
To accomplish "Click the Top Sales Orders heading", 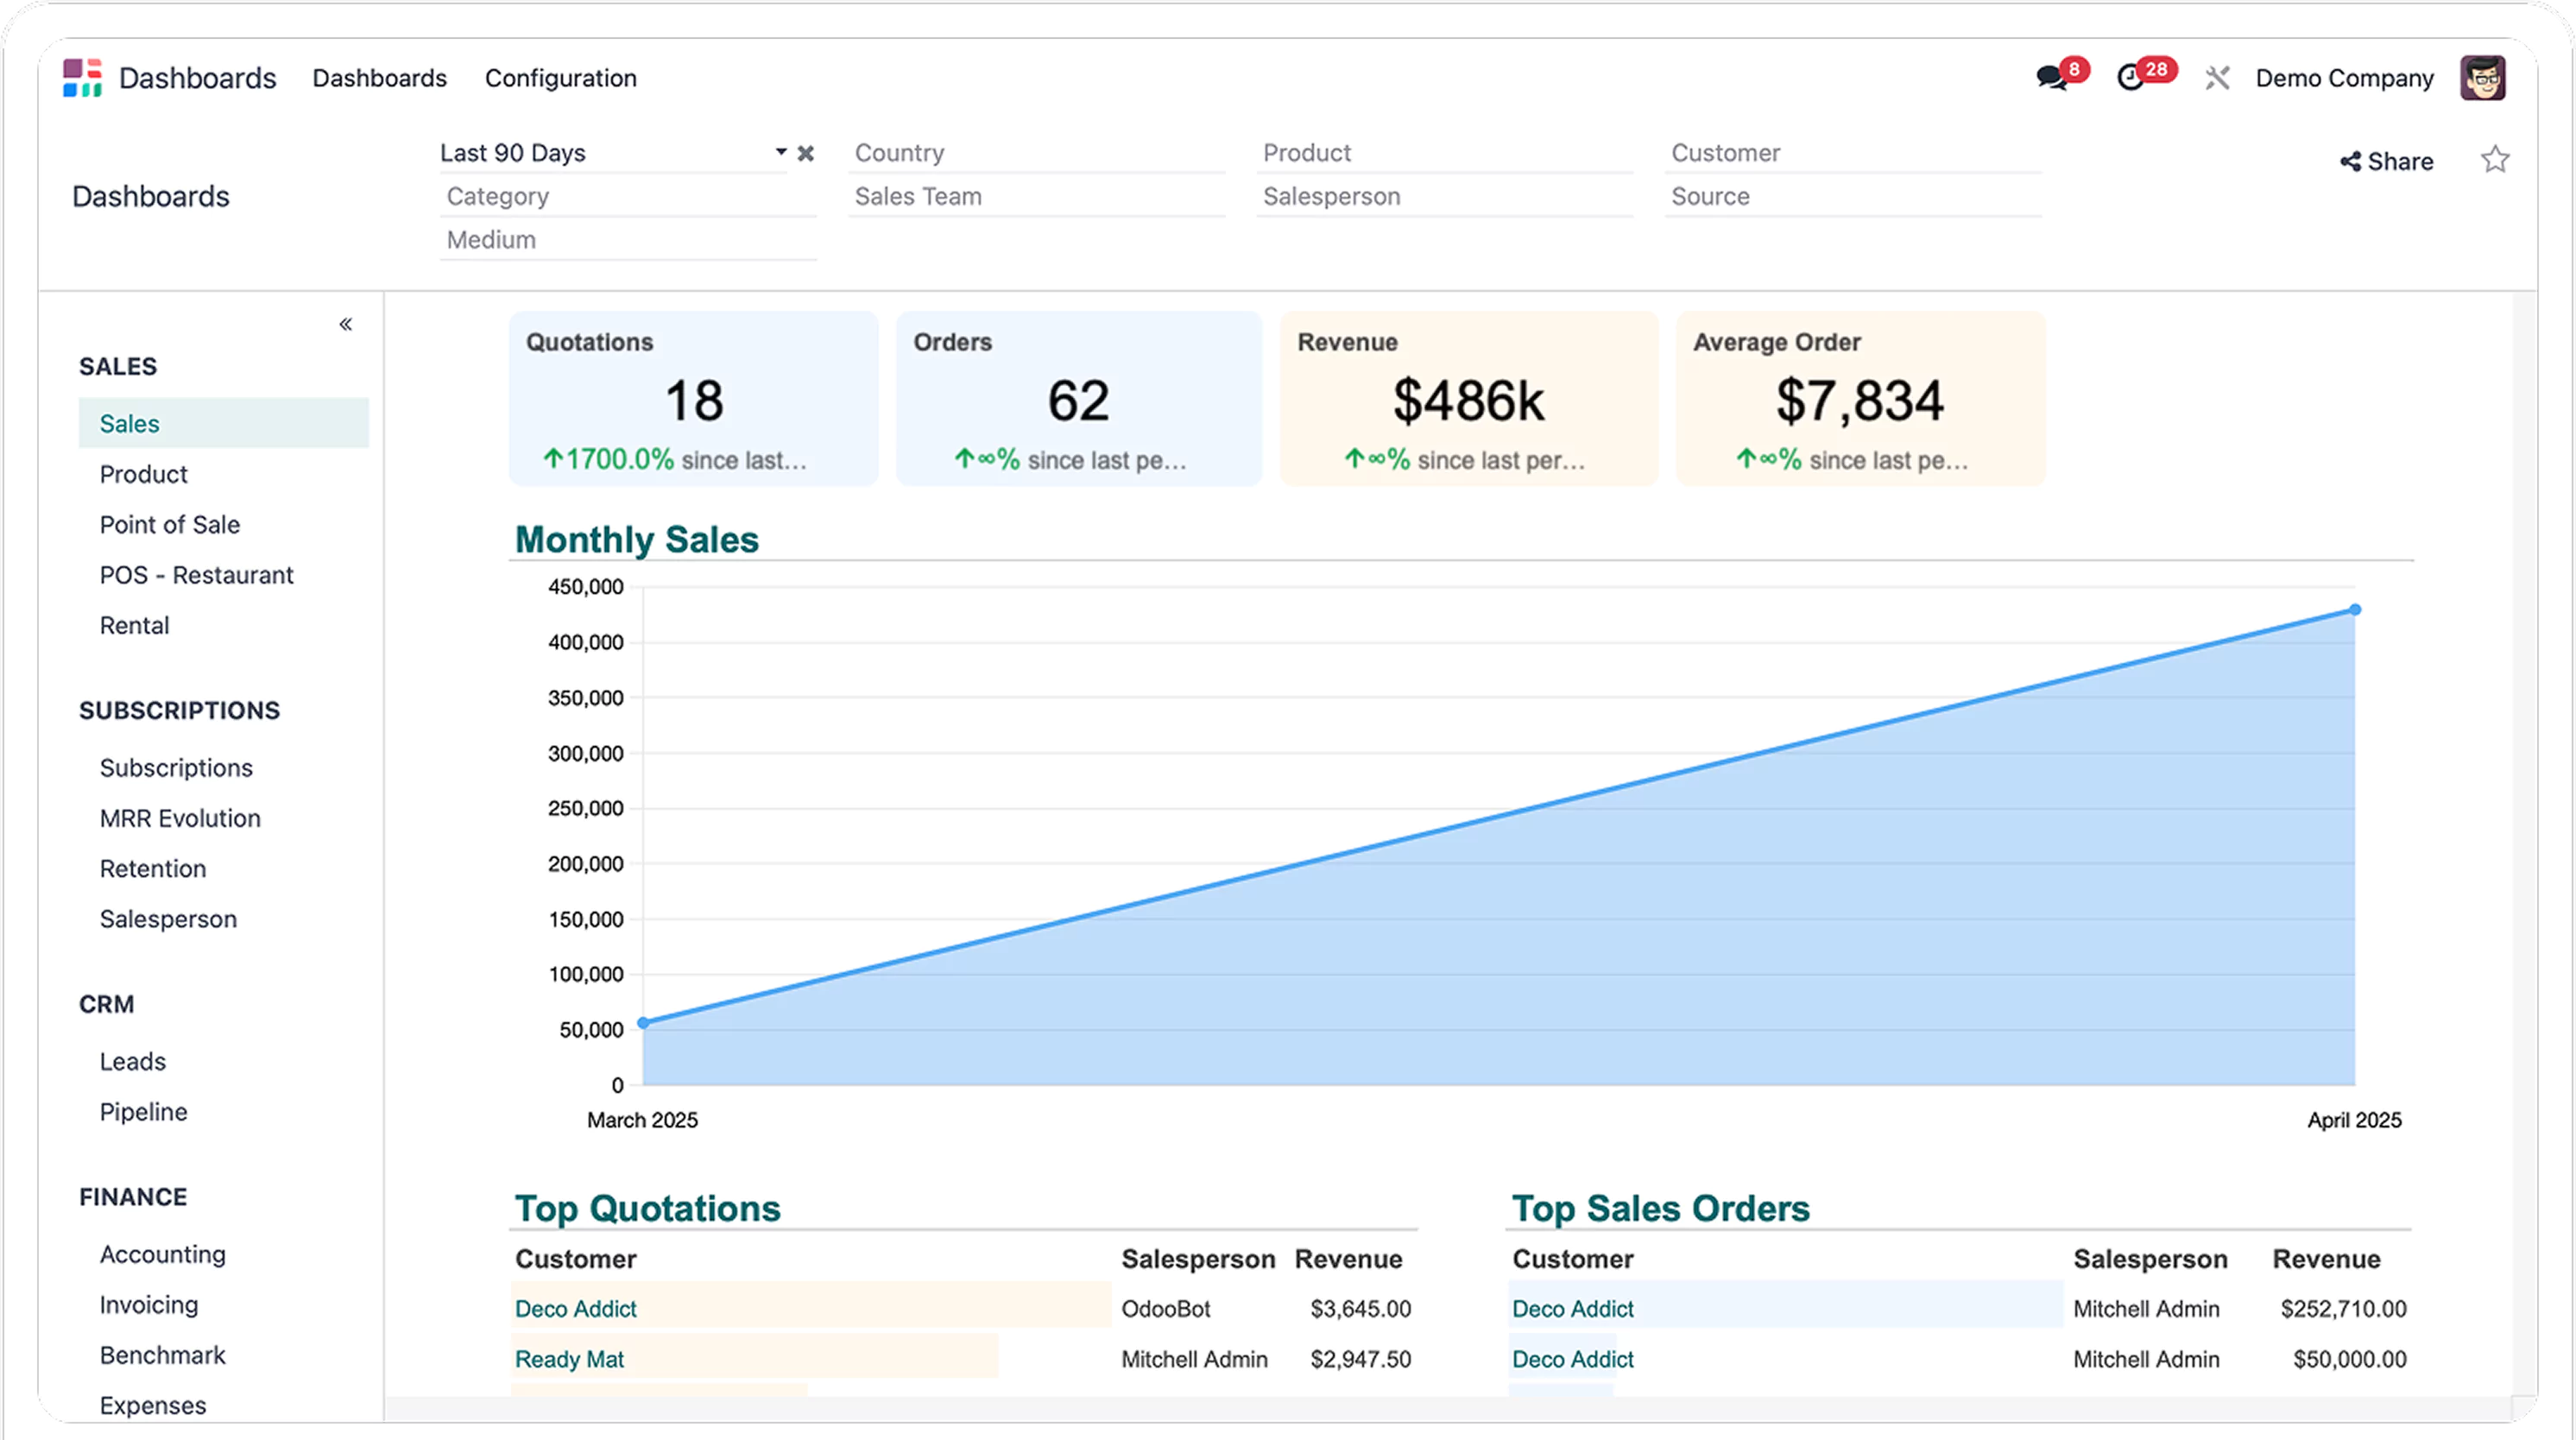I will (1660, 1208).
